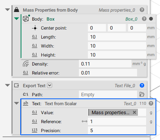Edit the second Center point coordinate field
Viewport: 160px width, 140px height.
click(x=117, y=28)
